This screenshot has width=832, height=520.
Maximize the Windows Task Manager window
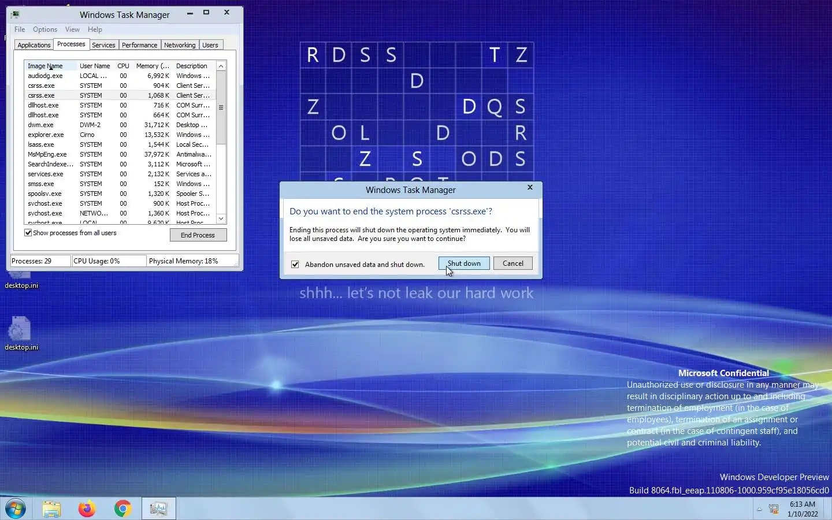[206, 13]
